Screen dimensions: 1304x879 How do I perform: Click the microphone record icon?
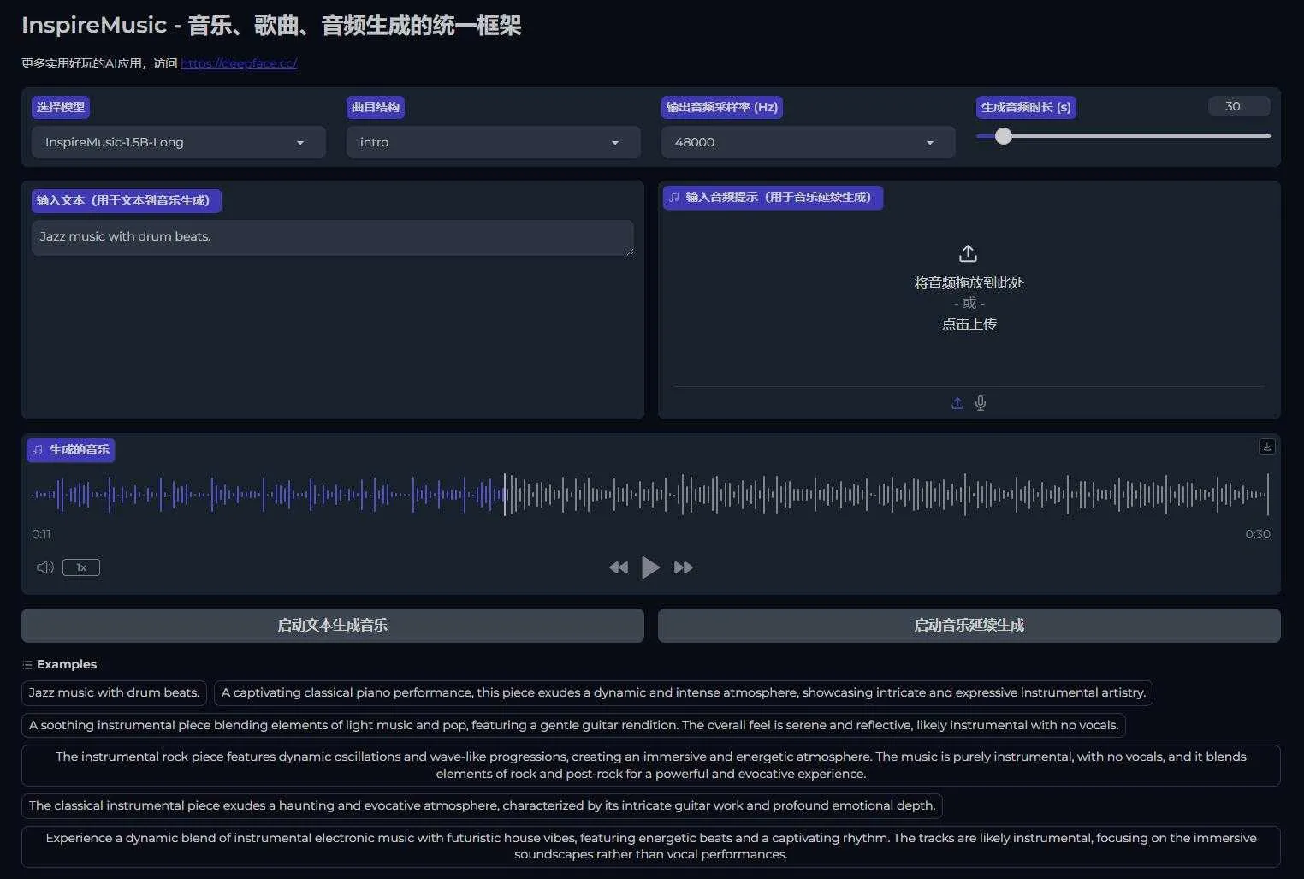click(x=981, y=403)
